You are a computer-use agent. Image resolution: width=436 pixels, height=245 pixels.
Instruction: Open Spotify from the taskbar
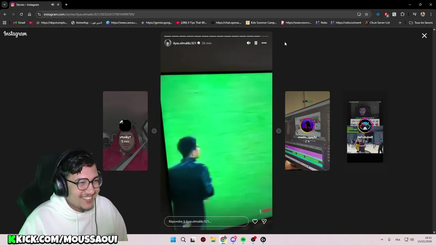click(243, 240)
